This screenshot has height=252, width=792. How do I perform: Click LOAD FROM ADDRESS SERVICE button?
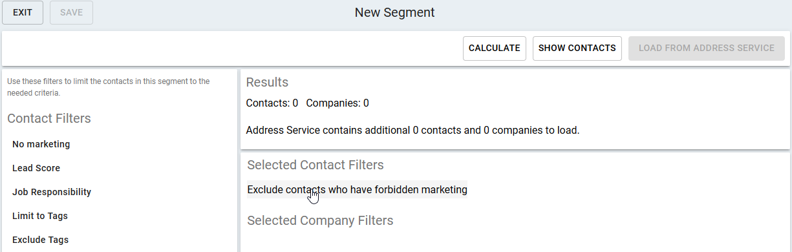pos(707,48)
